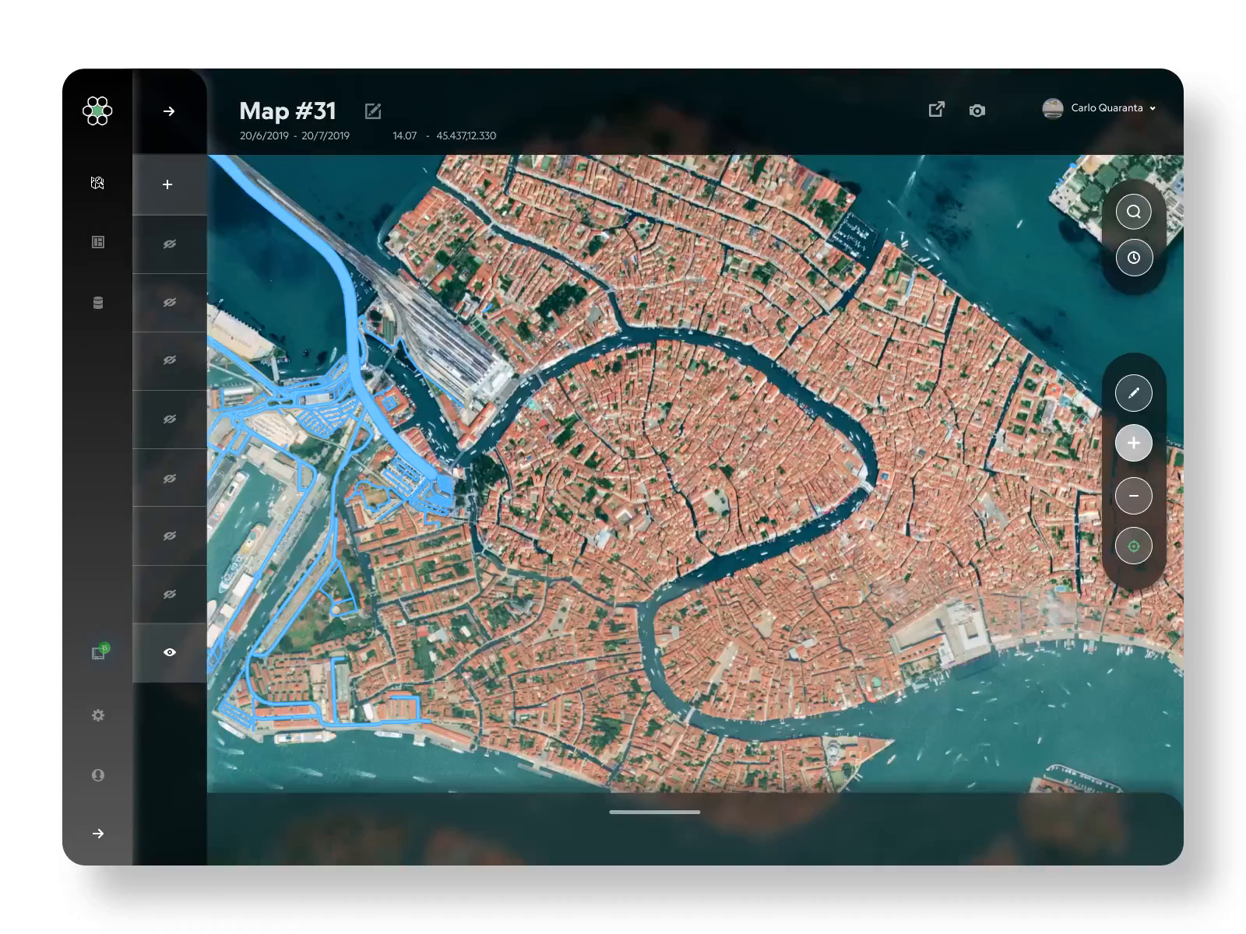Export the map via the share icon

[x=937, y=110]
